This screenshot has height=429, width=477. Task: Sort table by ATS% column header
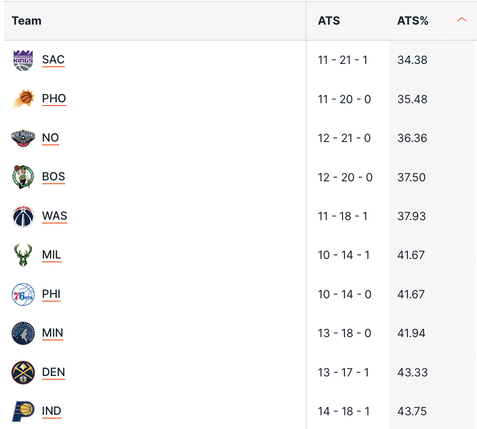413,21
